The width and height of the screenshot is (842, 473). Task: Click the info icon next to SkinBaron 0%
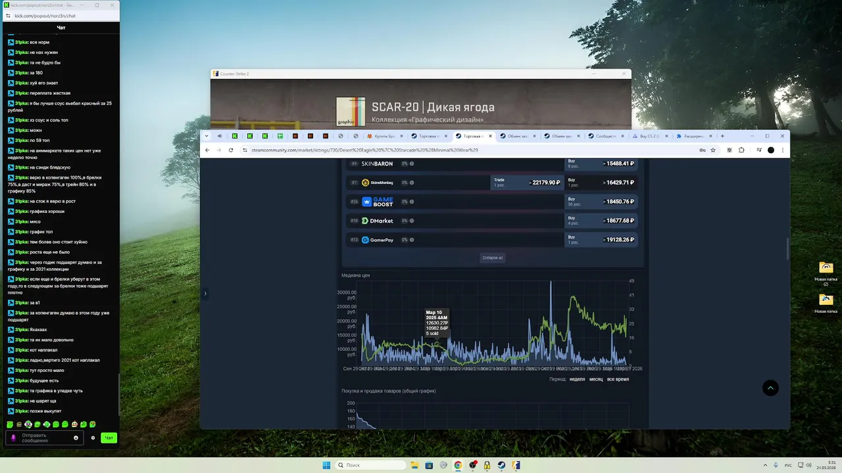[412, 164]
